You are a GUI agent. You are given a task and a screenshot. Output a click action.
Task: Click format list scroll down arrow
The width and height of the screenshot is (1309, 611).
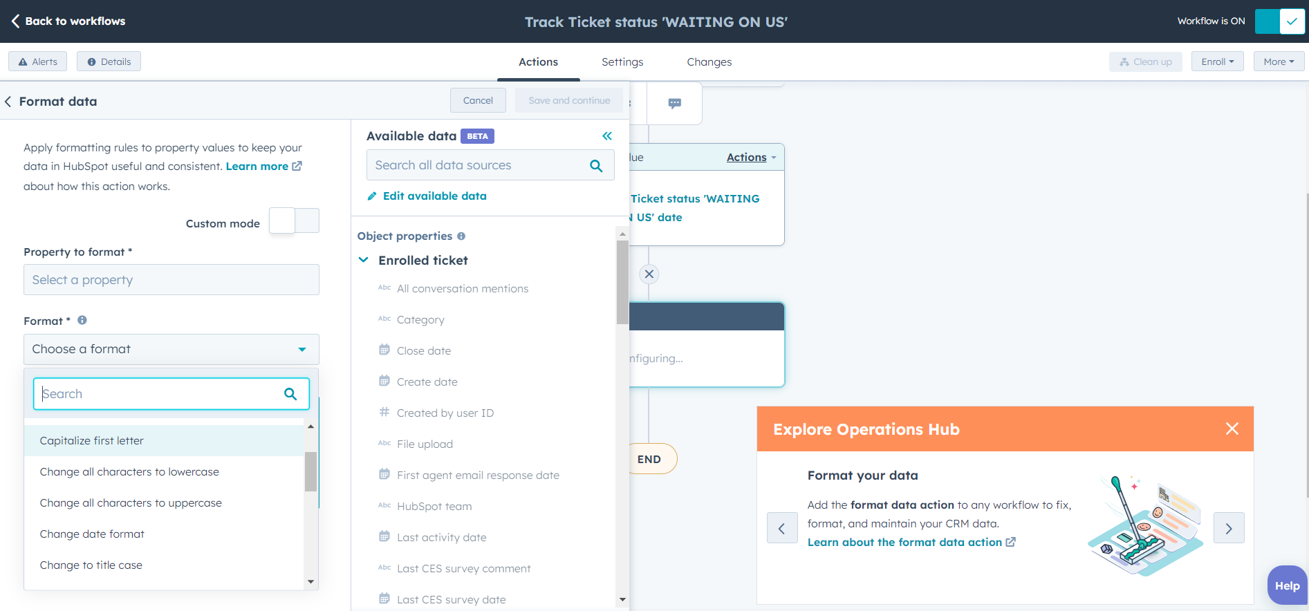310,582
